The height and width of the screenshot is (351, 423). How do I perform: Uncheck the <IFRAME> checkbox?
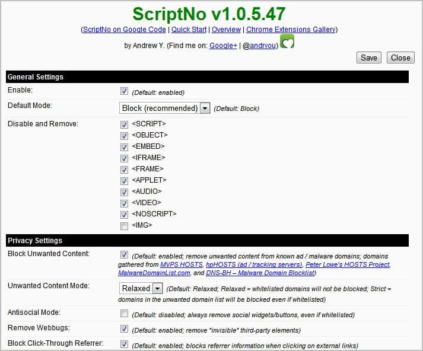click(124, 158)
